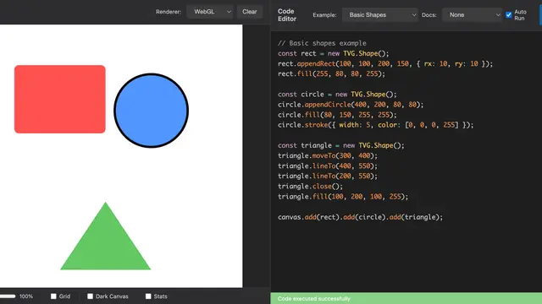Click the 'rect.fill(255, 80, 80, 255);' line

coord(331,73)
